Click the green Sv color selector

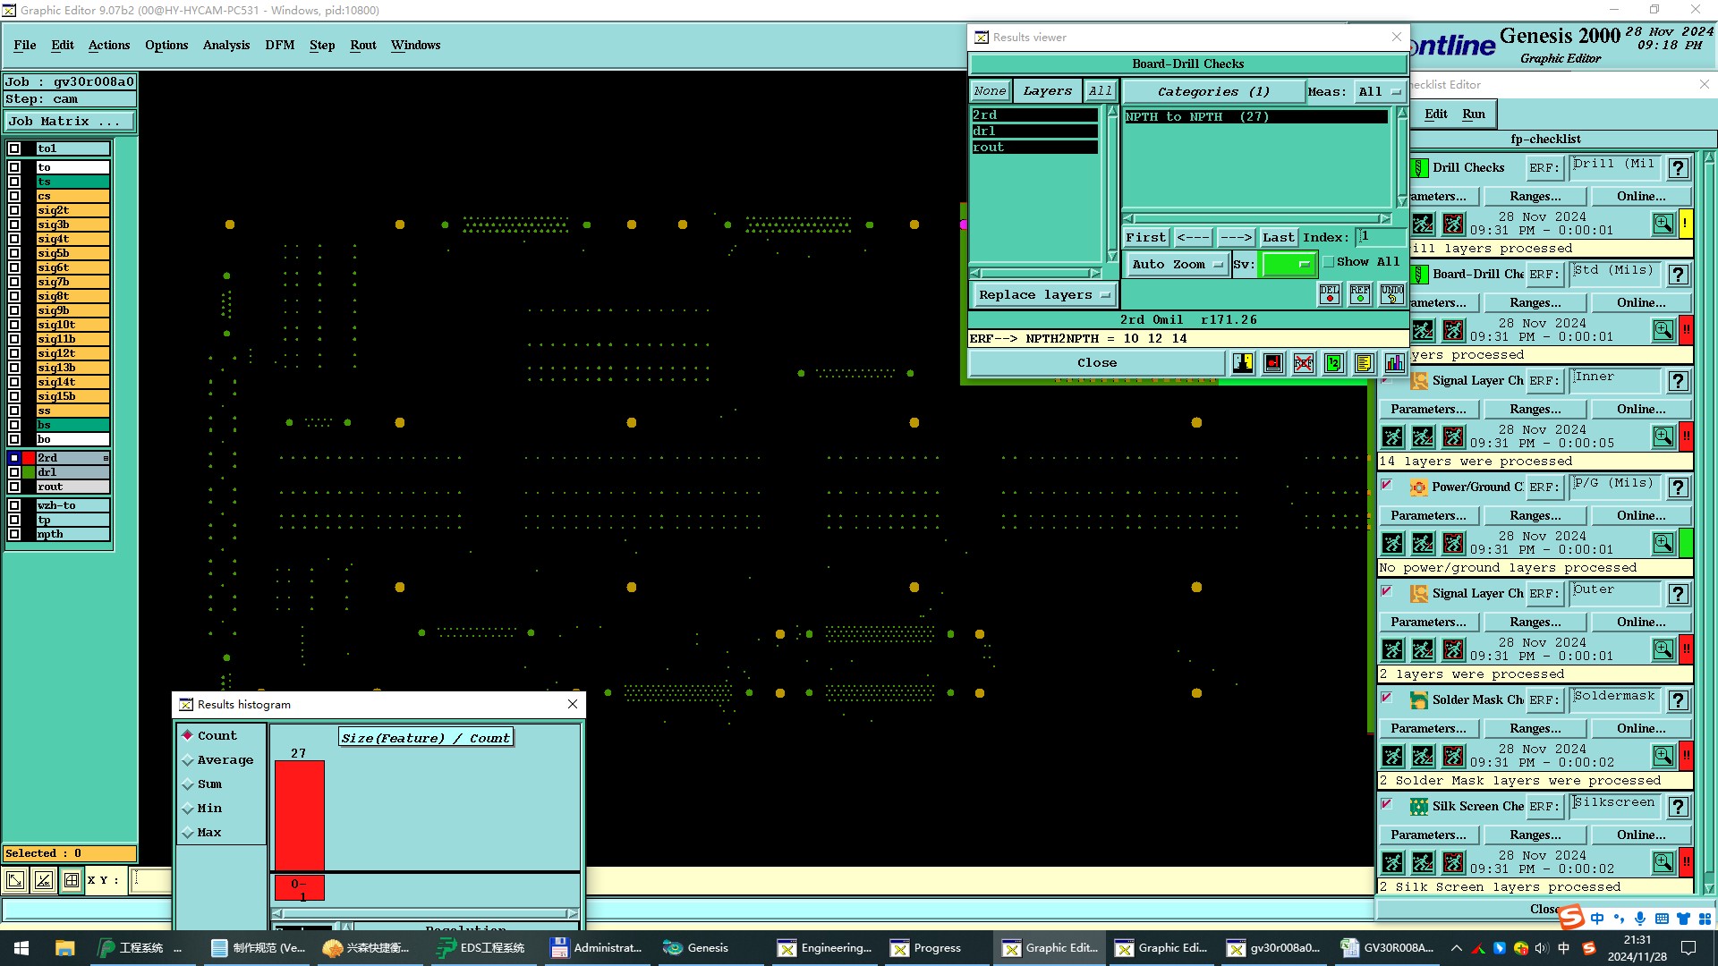coord(1287,264)
